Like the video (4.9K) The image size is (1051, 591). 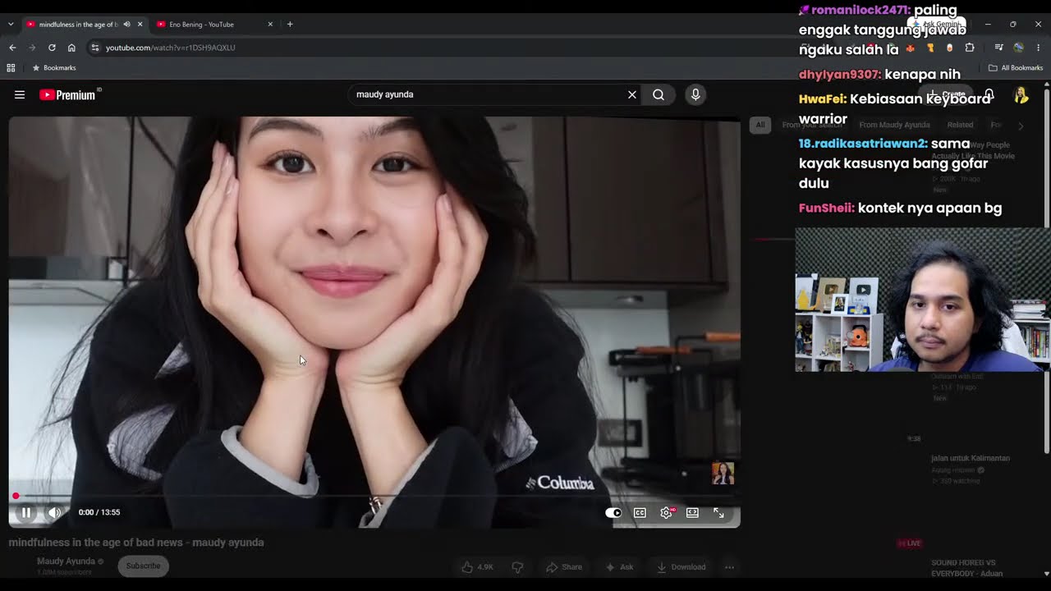pos(476,566)
